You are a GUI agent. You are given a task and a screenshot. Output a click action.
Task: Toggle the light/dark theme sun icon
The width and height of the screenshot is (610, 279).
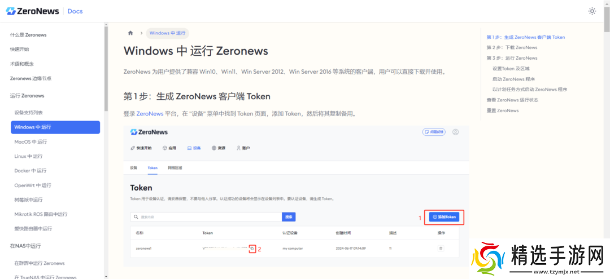coord(592,11)
